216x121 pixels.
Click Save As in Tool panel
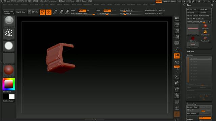click(205, 10)
